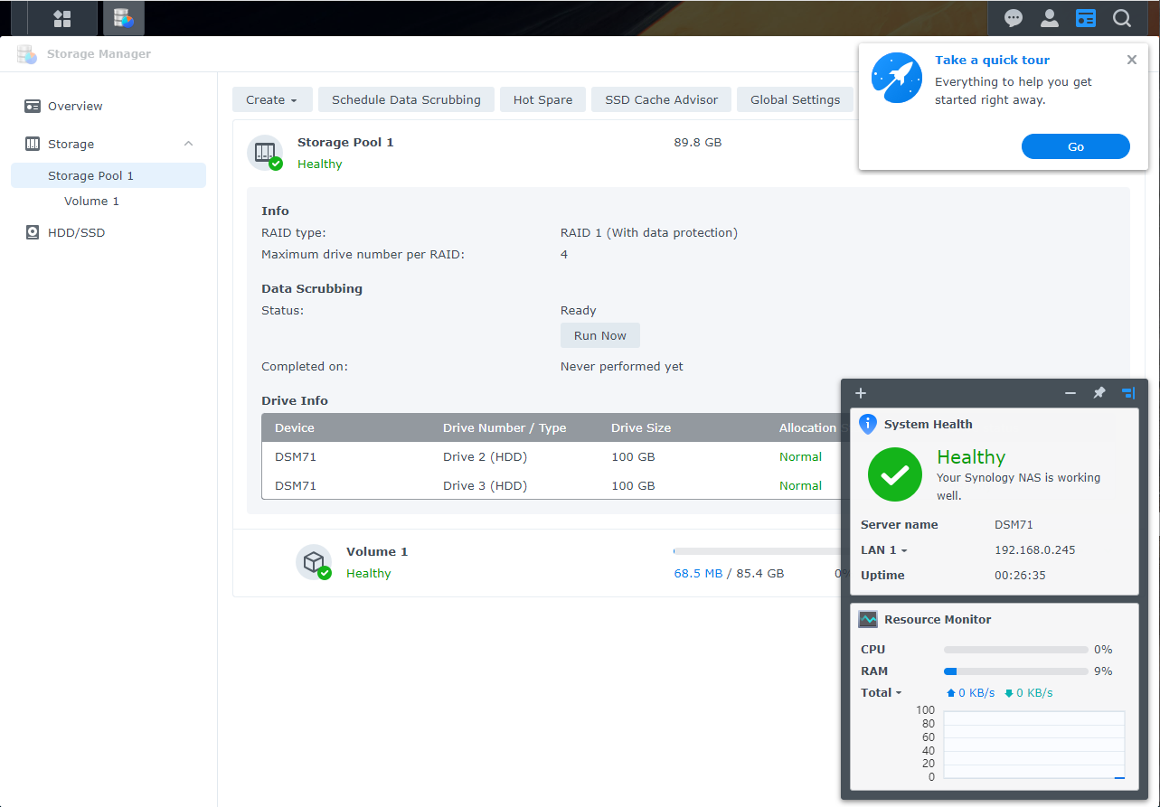
Task: Click IP address 192.168.0.245
Action: pos(1035,549)
